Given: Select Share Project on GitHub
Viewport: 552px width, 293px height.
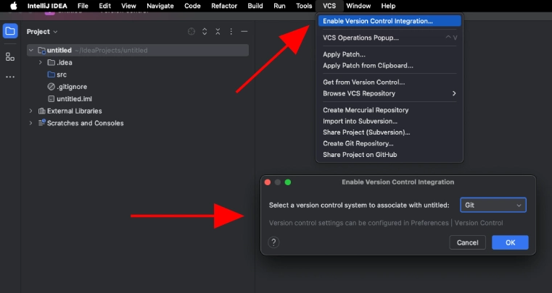Looking at the screenshot, I should (x=390, y=155).
